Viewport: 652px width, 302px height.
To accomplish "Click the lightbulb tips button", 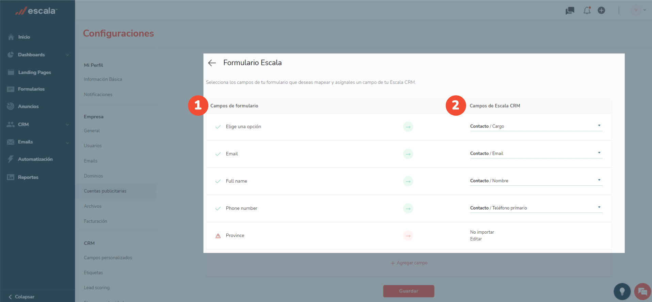I will 622,291.
